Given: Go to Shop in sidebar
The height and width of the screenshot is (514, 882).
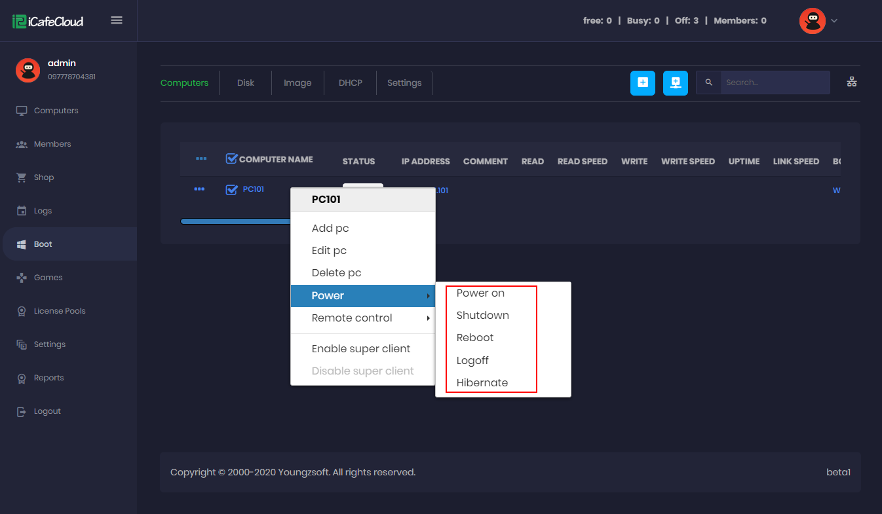Looking at the screenshot, I should click(x=44, y=177).
